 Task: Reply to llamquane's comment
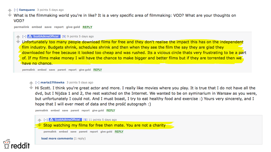click(x=87, y=27)
